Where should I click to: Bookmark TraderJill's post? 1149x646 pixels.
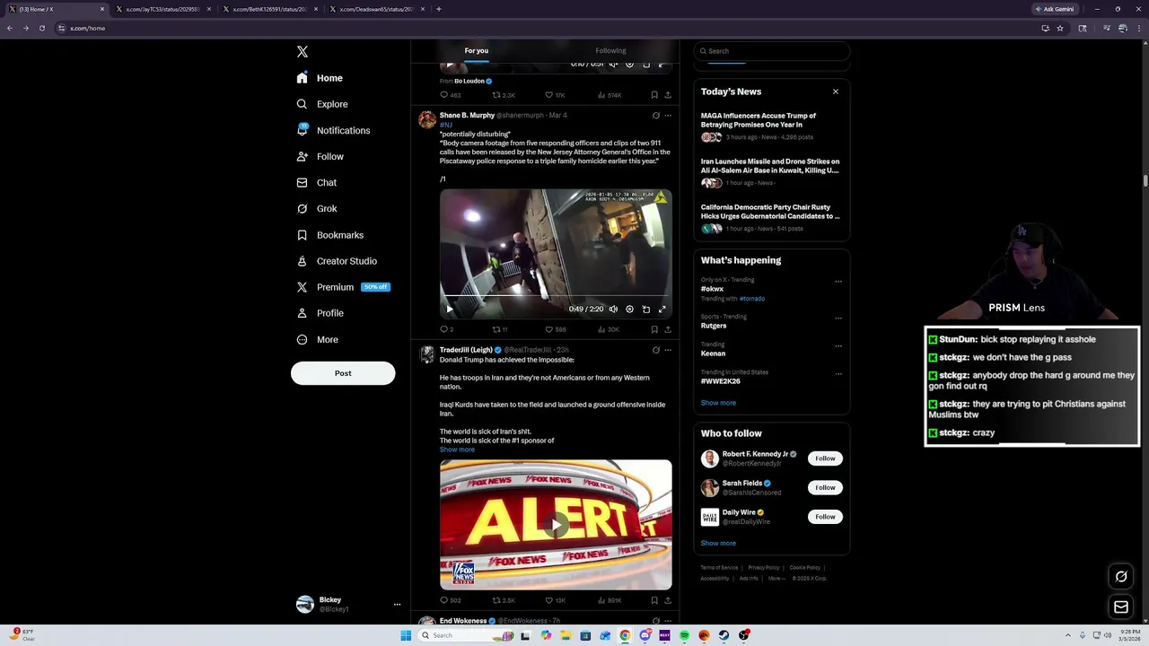tap(654, 600)
